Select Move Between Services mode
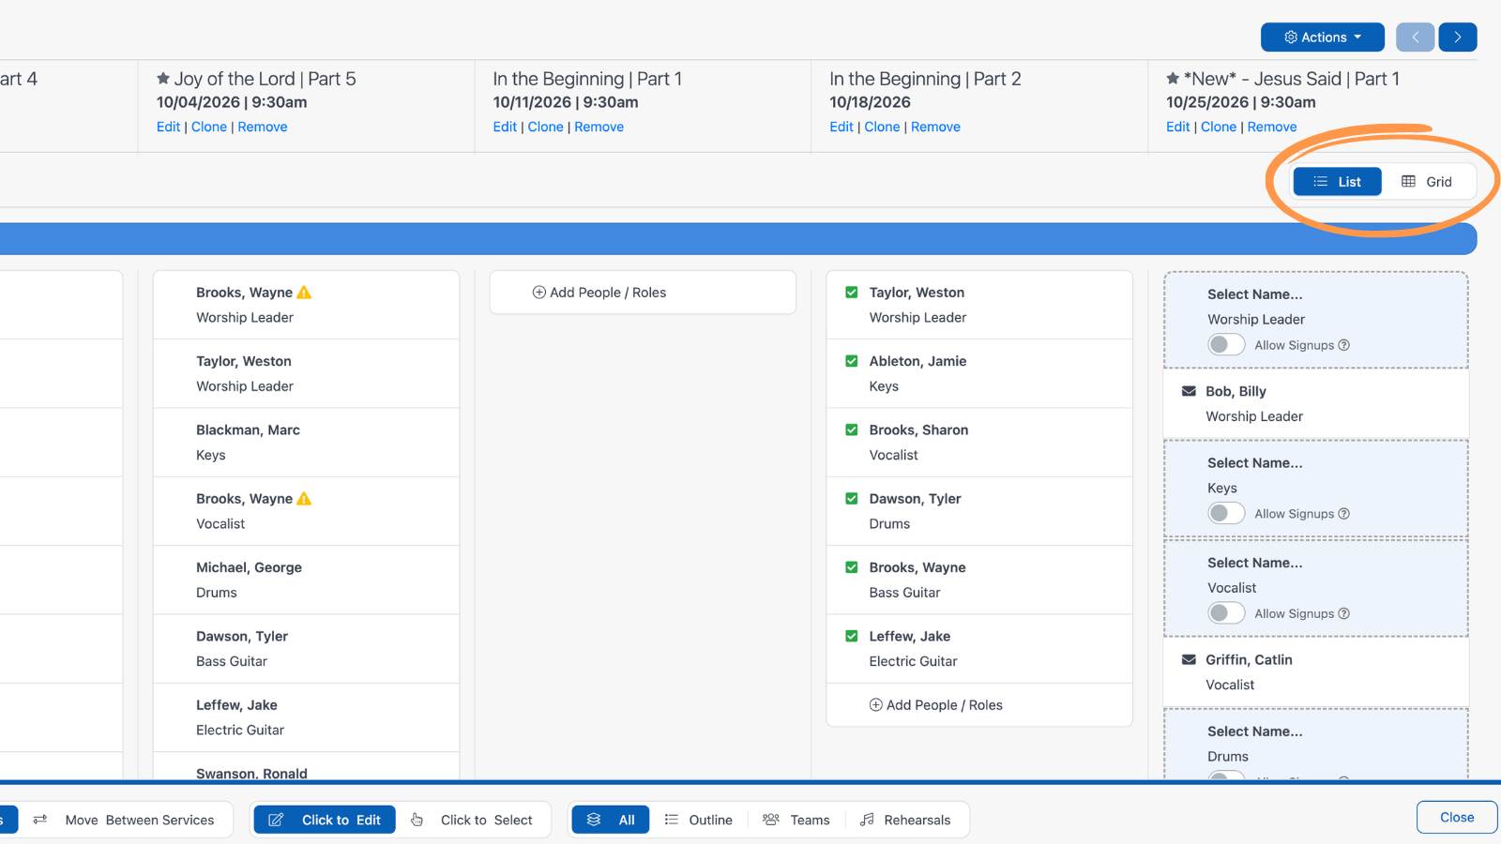1501x844 pixels. [123, 820]
